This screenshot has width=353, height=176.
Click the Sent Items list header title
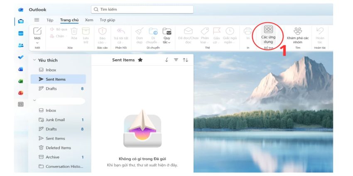(123, 60)
